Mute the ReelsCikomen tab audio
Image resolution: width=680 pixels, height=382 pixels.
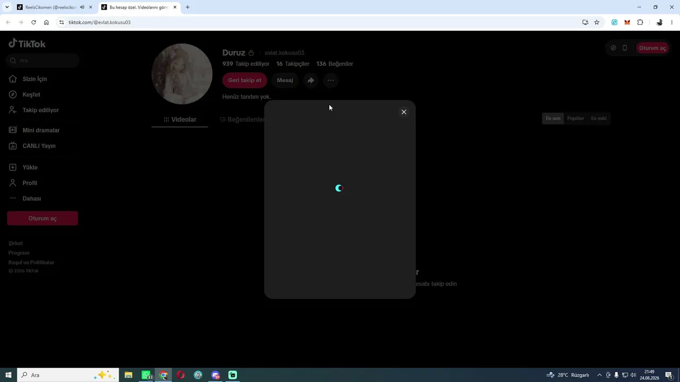[82, 7]
